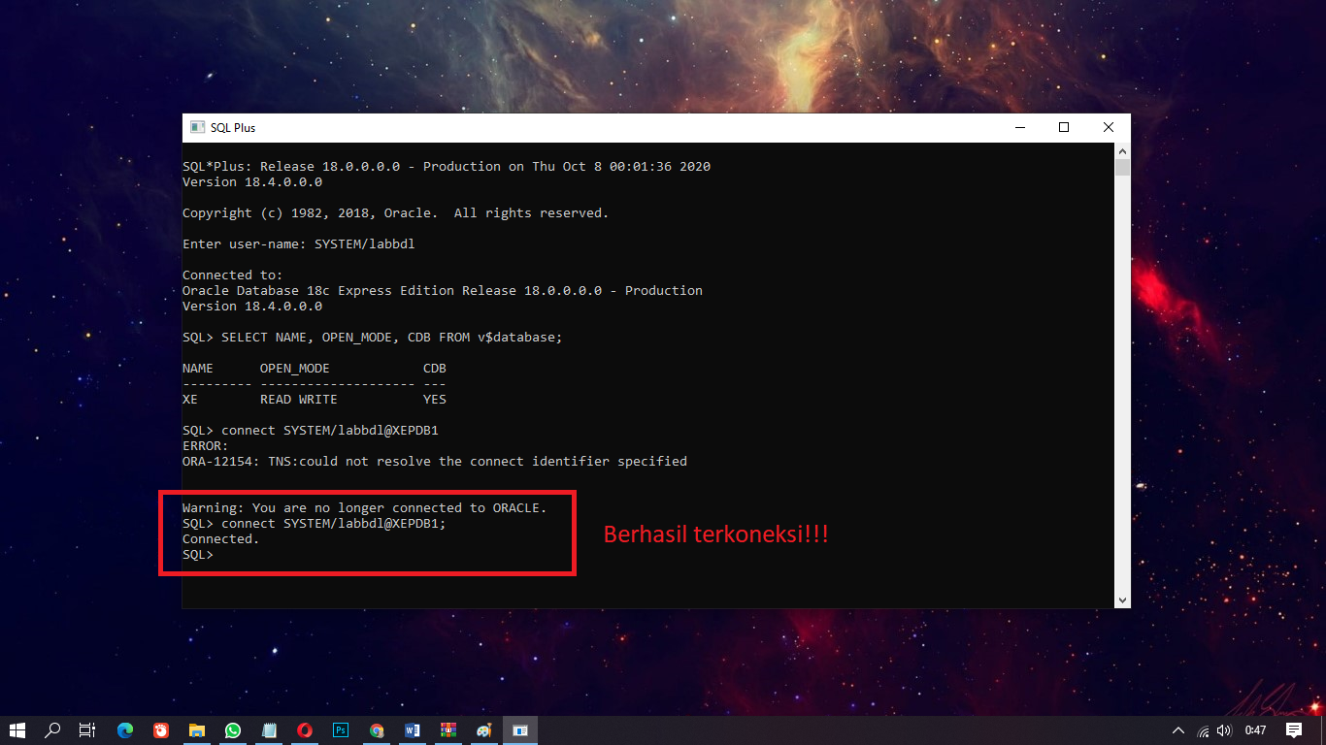Switch to Google Chrome in the taskbar

tap(377, 730)
